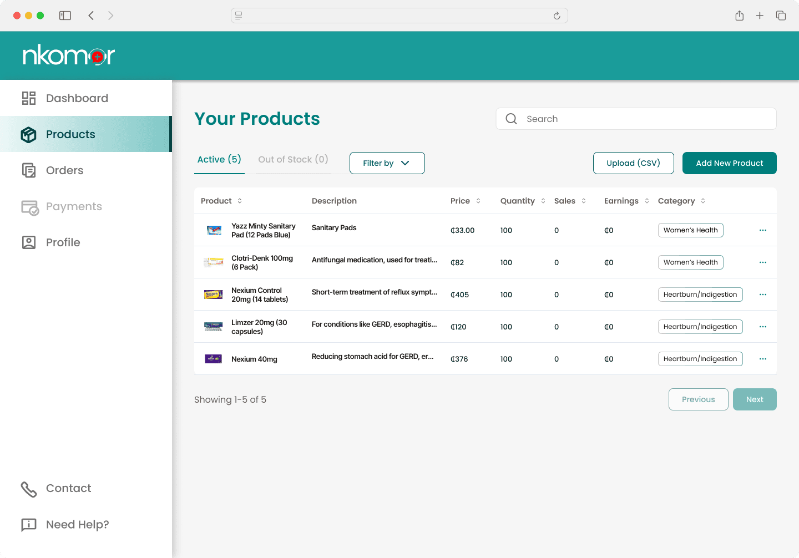Viewport: 799px width, 558px height.
Task: Reload the page with the refresh icon
Action: click(557, 16)
